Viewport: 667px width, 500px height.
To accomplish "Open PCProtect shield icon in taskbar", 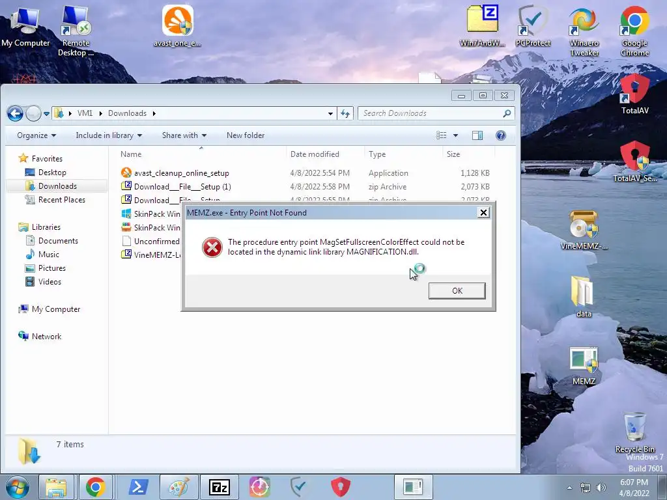I will point(300,487).
